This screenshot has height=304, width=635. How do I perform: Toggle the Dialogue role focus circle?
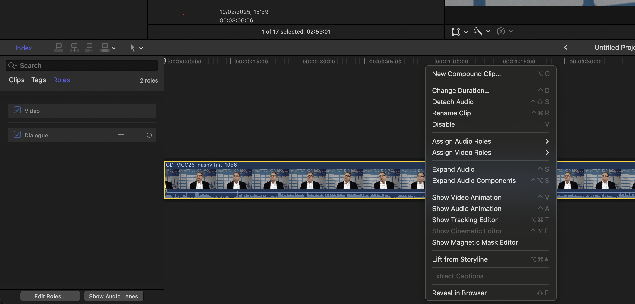coord(149,135)
